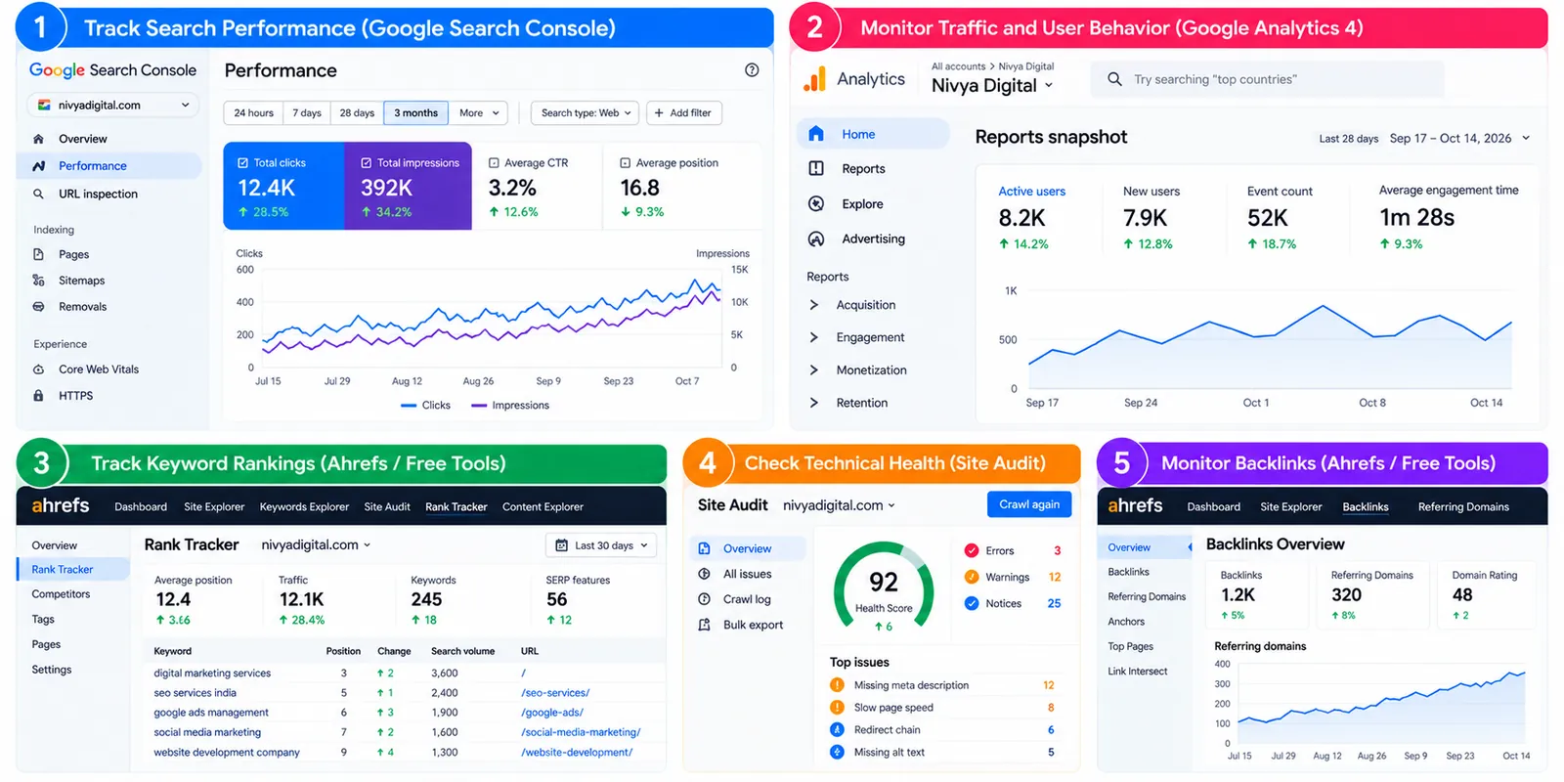The height and width of the screenshot is (782, 1564).
Task: Open Keywords Explorer in Ahrefs Rank Tracker menu
Action: [304, 506]
